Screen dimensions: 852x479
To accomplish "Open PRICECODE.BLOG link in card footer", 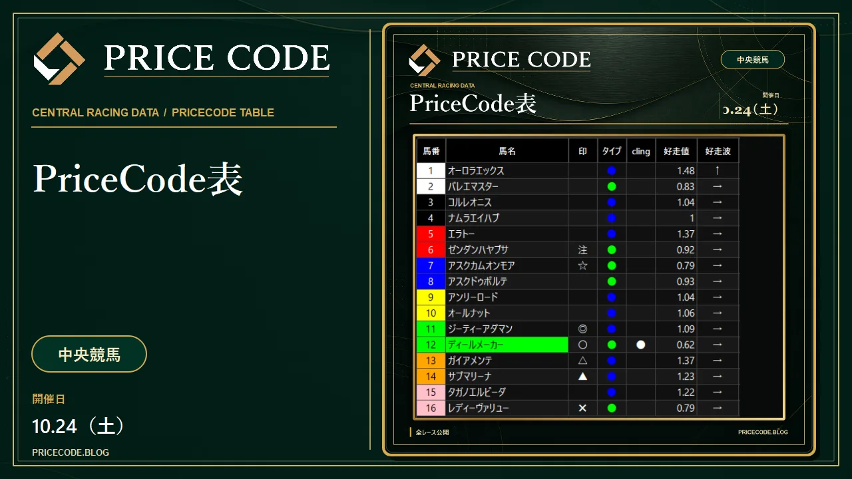I will click(763, 432).
